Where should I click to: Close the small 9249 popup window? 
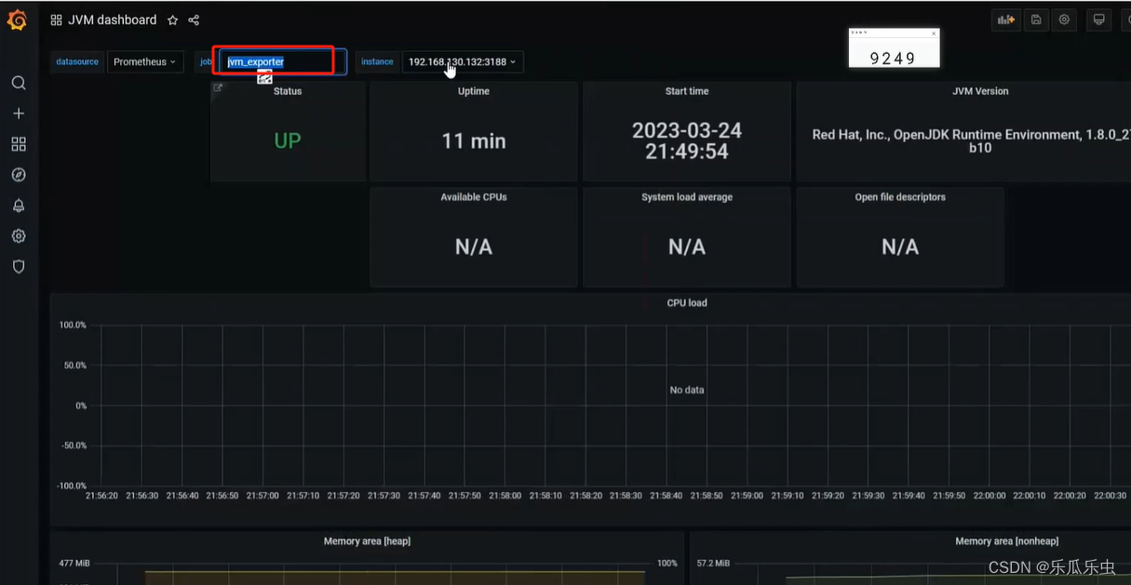click(934, 33)
